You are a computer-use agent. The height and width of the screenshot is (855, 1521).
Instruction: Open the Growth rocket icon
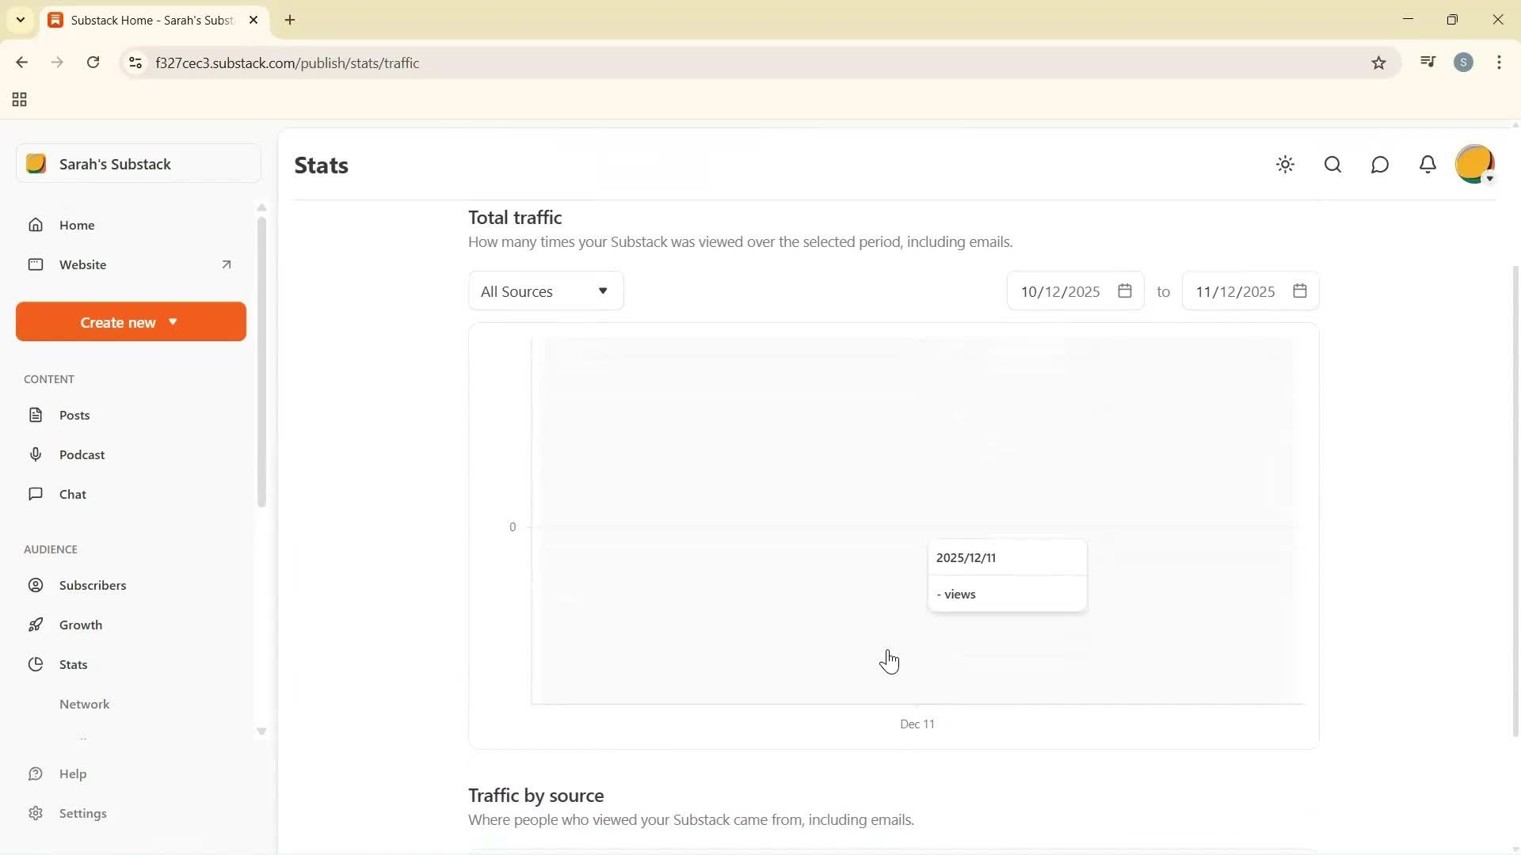(36, 624)
